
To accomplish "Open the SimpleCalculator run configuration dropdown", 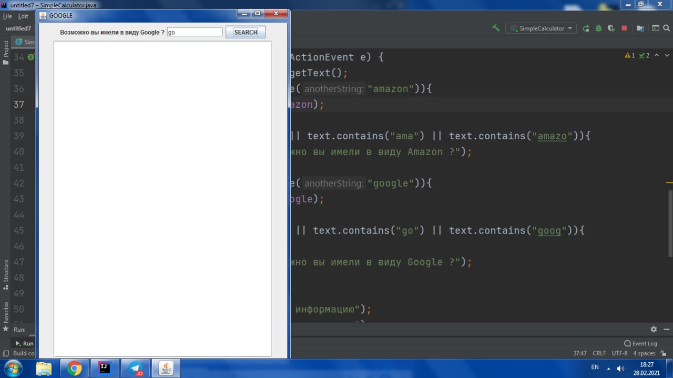I will click(x=541, y=28).
